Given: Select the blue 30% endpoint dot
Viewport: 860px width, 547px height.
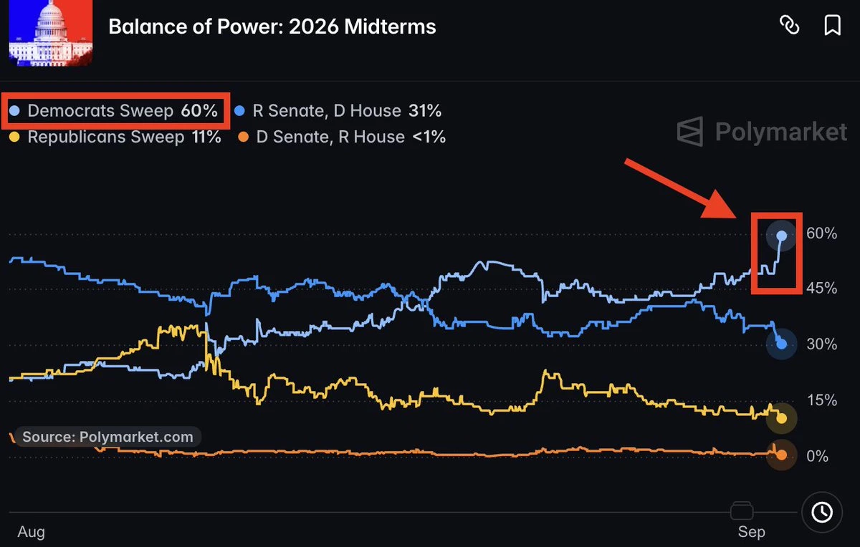Looking at the screenshot, I should (782, 344).
